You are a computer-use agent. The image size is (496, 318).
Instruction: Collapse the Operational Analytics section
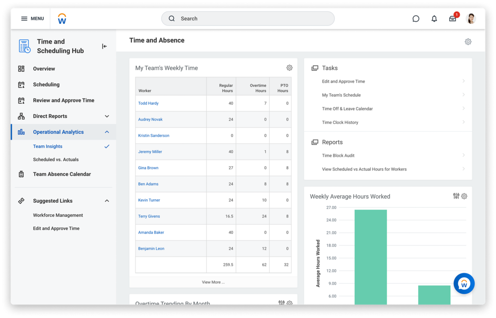tap(107, 132)
